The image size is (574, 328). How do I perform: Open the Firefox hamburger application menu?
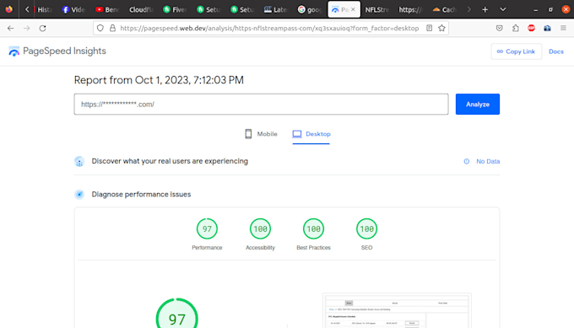point(563,28)
